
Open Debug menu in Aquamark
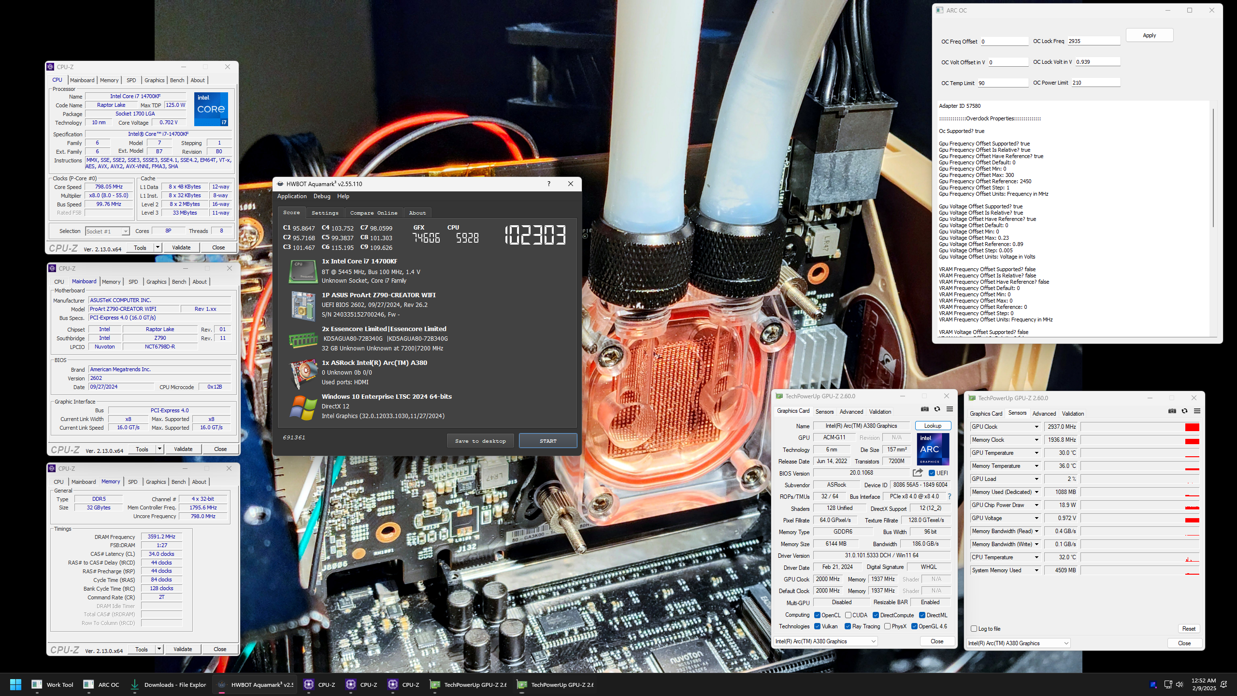322,196
